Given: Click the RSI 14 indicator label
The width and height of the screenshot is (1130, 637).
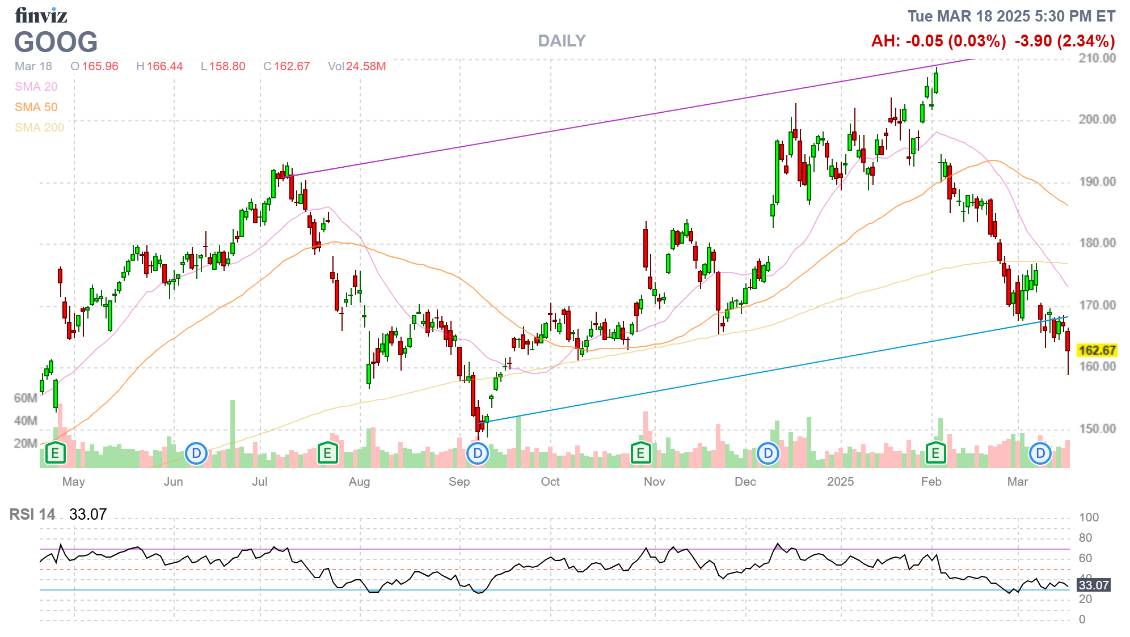Looking at the screenshot, I should pos(32,515).
